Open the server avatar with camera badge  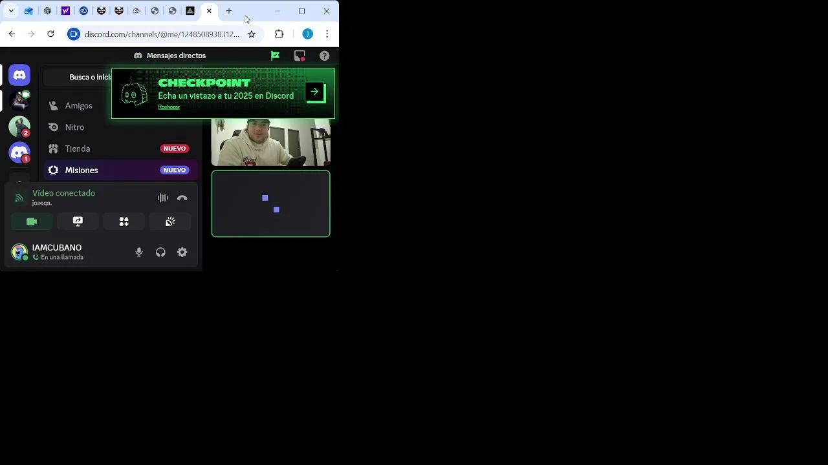point(19,101)
